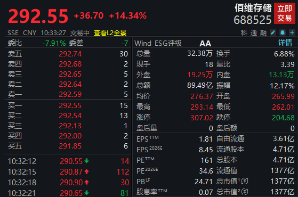Viewport: 298px width, 197px height.
Task: Click the bell alert icon
Action: click(x=283, y=32)
